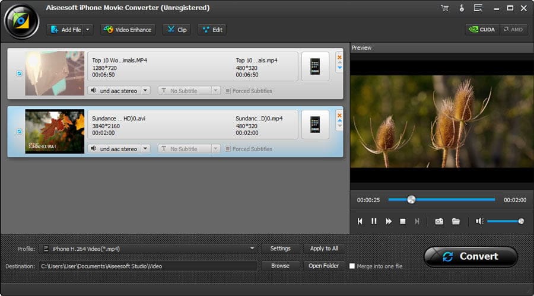Pause the preview playback
The width and height of the screenshot is (534, 296).
[374, 221]
